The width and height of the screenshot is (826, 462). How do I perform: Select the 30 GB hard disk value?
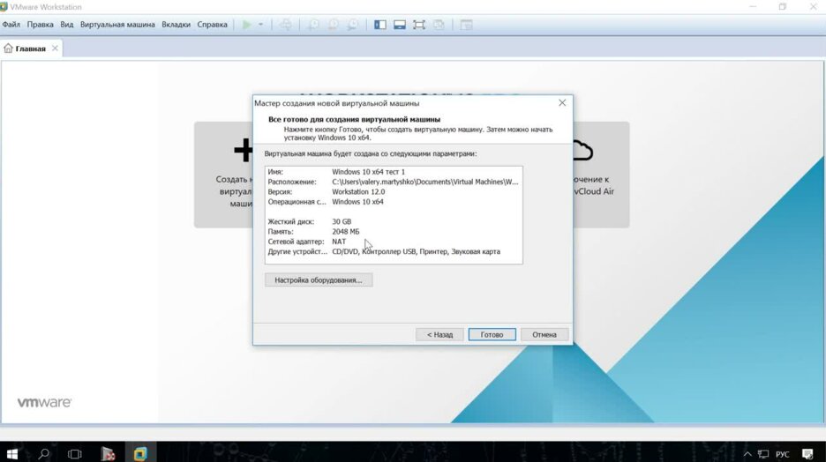pos(342,222)
